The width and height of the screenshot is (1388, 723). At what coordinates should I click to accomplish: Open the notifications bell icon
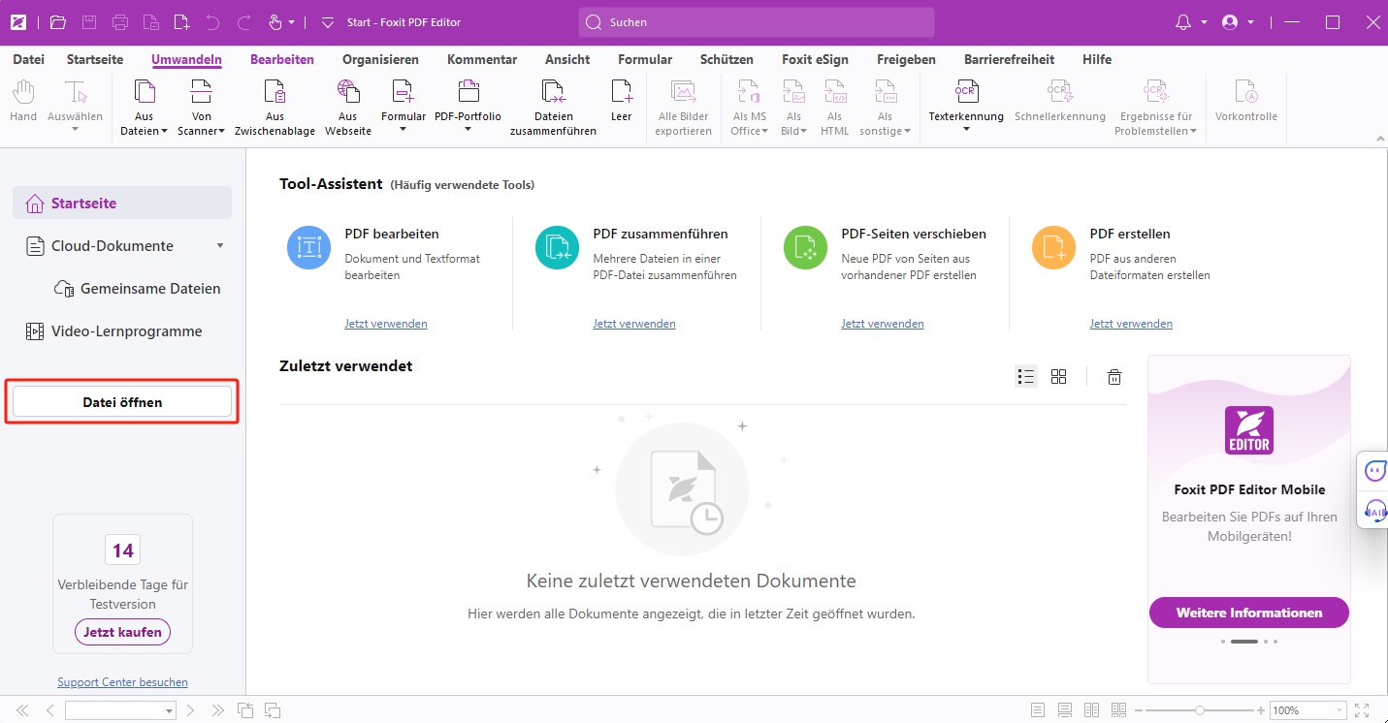(x=1183, y=21)
